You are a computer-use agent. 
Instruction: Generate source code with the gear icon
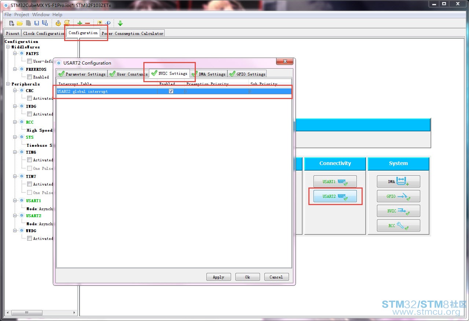(58, 23)
